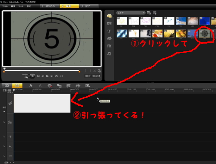Jump to the end with End button
This screenshot has height=164, width=216.
52,76
